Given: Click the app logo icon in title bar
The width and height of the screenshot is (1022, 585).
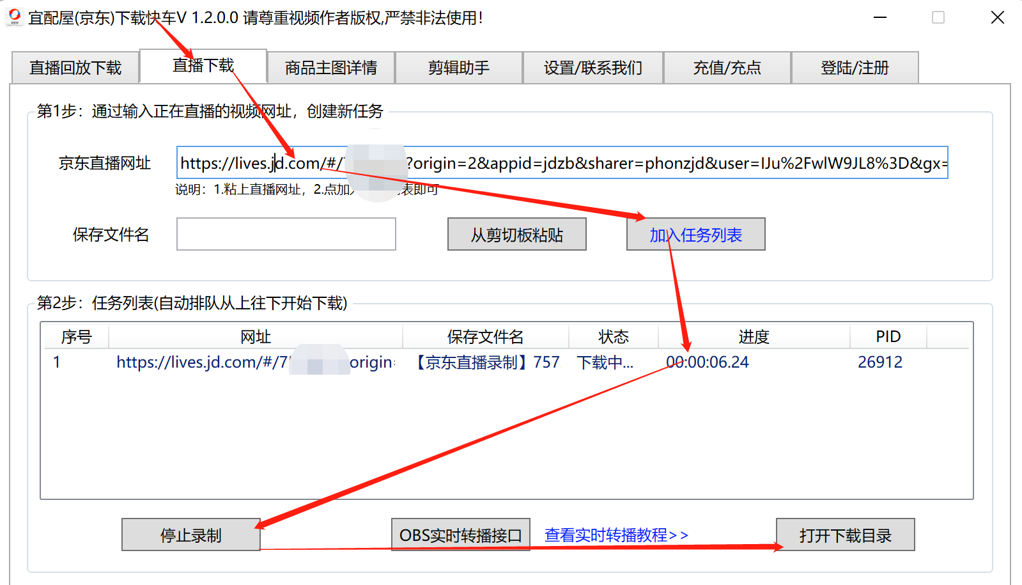Looking at the screenshot, I should [x=15, y=17].
